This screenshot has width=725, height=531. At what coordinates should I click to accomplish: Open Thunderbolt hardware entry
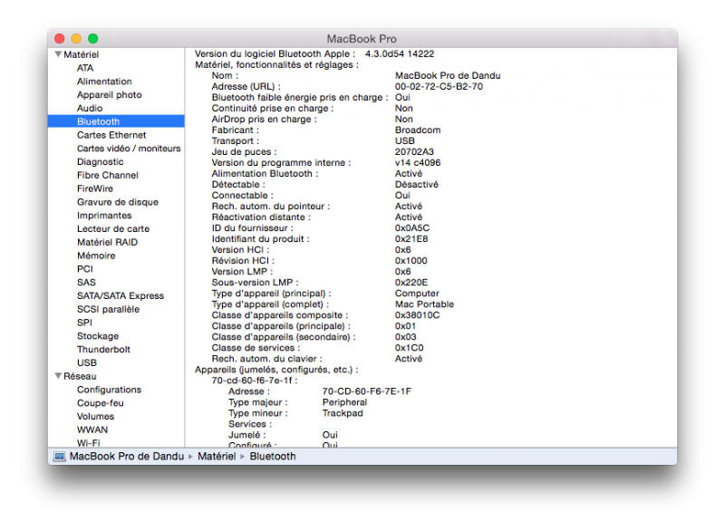point(103,350)
